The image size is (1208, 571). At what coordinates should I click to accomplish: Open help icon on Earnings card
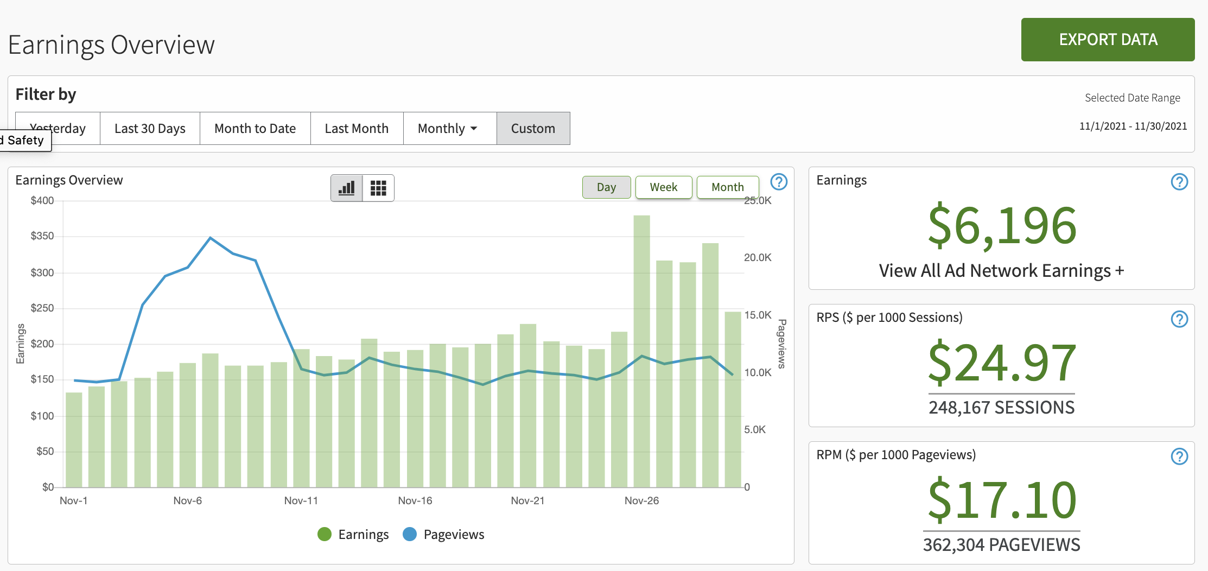[x=1179, y=182]
